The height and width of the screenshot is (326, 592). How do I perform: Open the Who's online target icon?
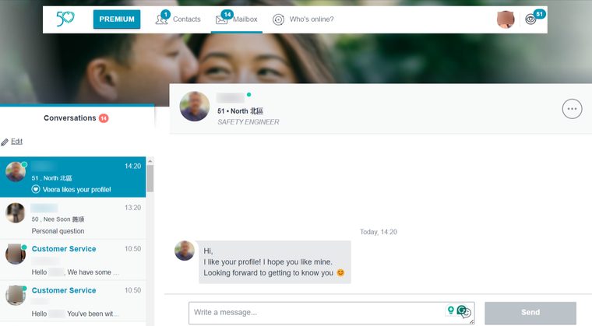point(278,19)
